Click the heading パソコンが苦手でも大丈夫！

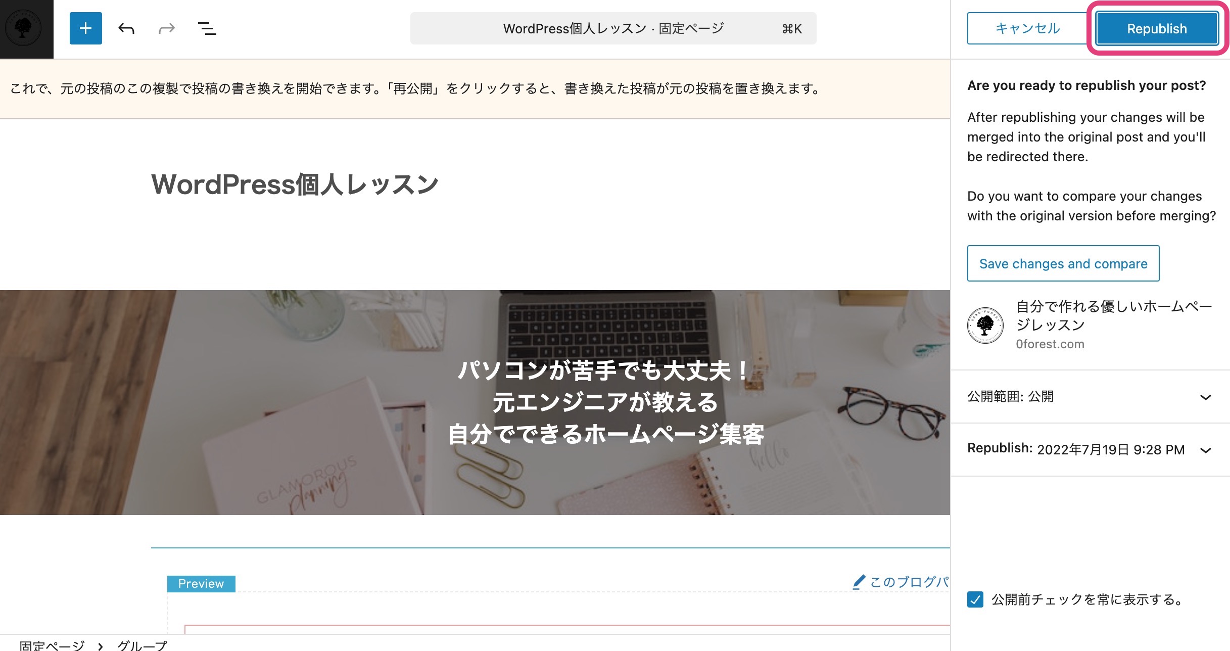605,370
